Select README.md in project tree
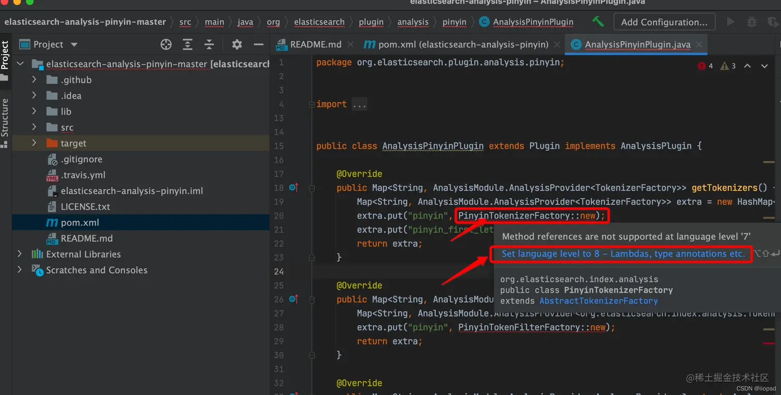Image resolution: width=781 pixels, height=395 pixels. [86, 239]
